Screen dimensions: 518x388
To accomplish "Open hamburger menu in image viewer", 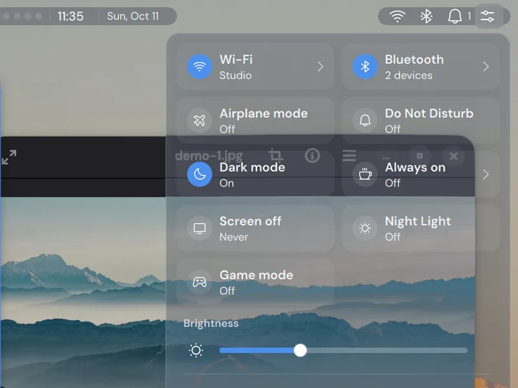I will click(349, 155).
